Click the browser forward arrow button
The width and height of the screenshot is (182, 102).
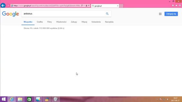pyautogui.click(x=8, y=6)
